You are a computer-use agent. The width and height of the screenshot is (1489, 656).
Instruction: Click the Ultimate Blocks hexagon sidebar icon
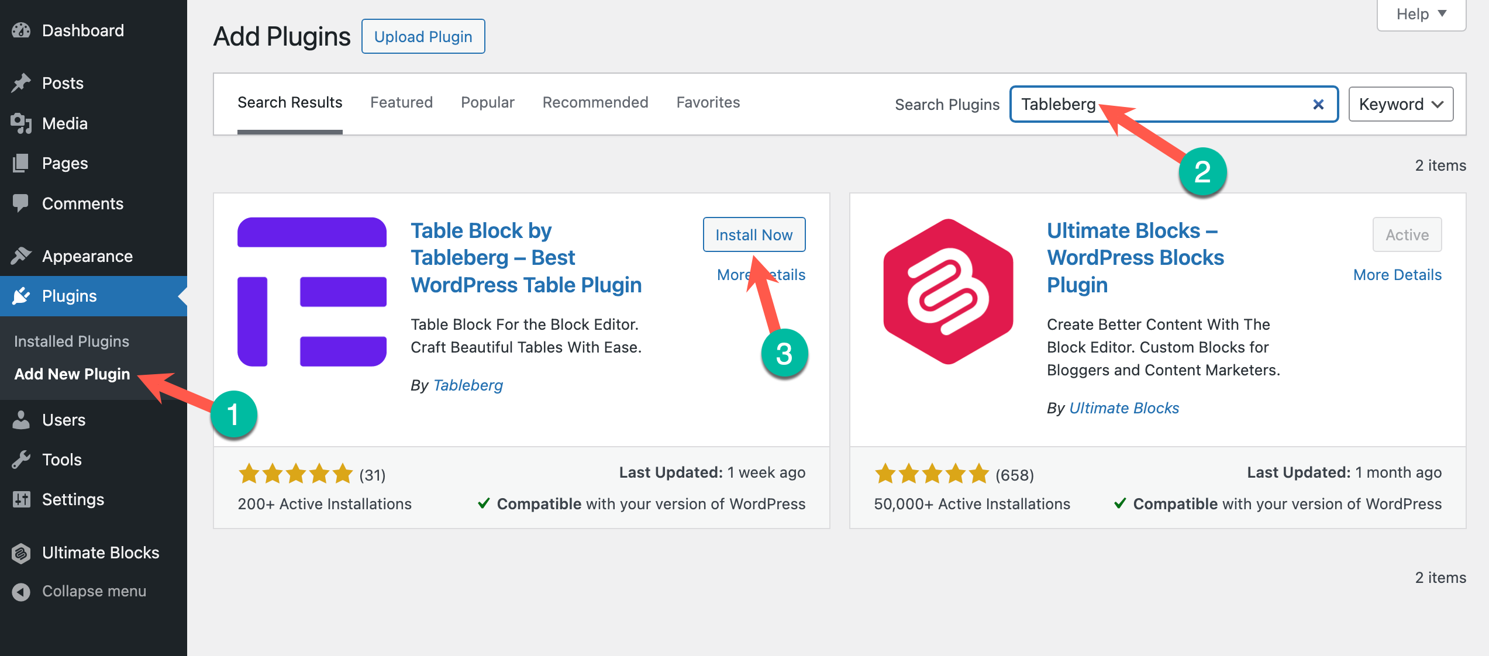(21, 553)
